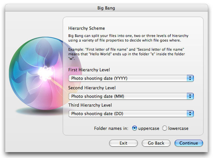213x158 pixels.
Task: Open the Photo shooting date (MM) dropdown
Action: point(131,96)
